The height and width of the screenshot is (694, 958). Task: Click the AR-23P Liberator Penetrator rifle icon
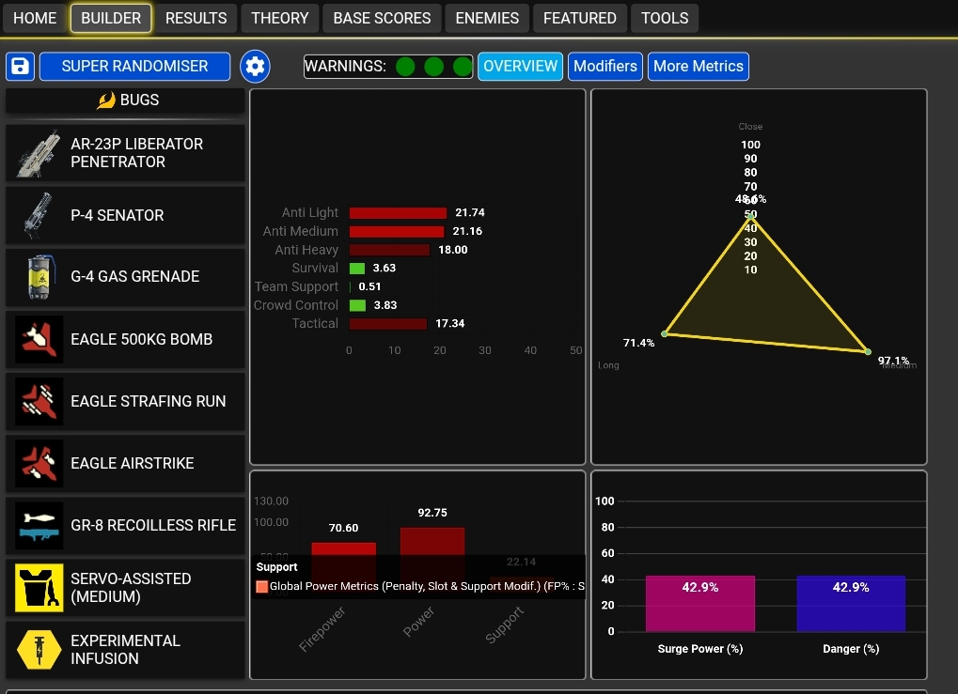pos(39,153)
